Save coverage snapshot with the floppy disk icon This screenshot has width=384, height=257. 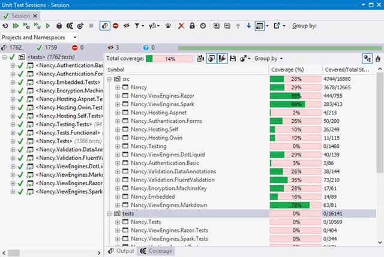233,59
